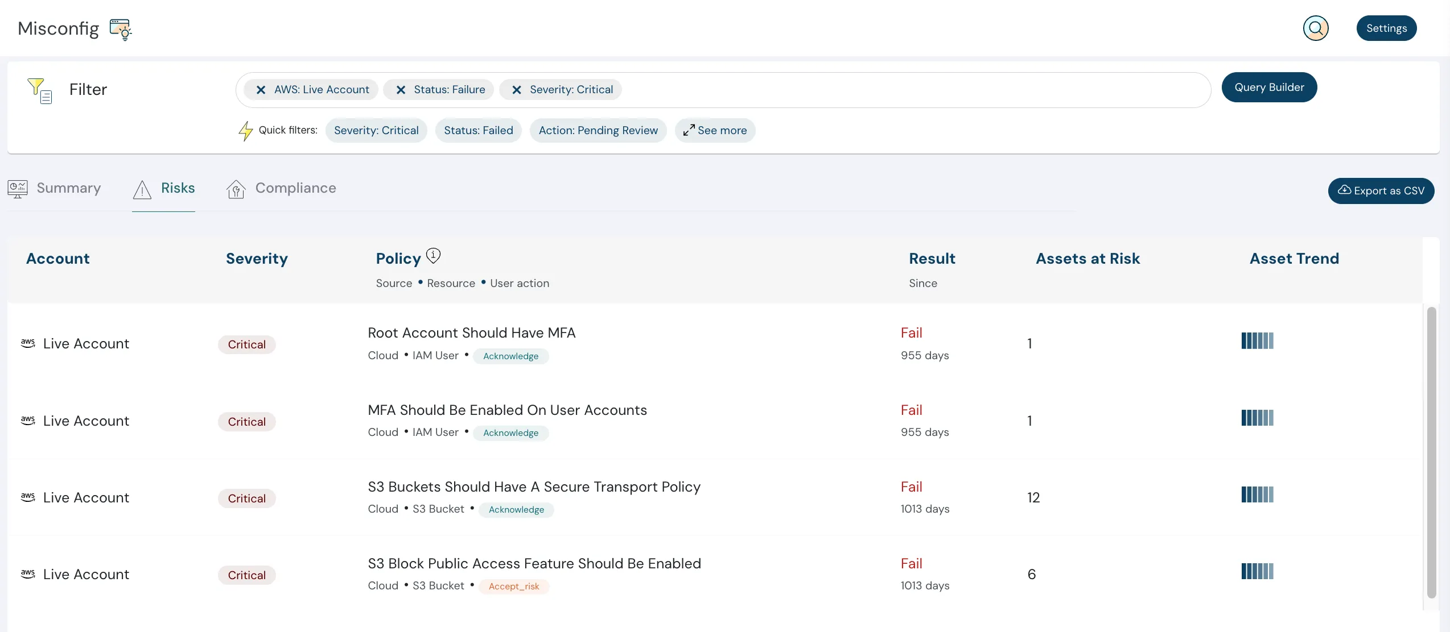Image resolution: width=1450 pixels, height=632 pixels.
Task: Click Accept_risk tag on S3 Block Public Access
Action: click(x=514, y=587)
